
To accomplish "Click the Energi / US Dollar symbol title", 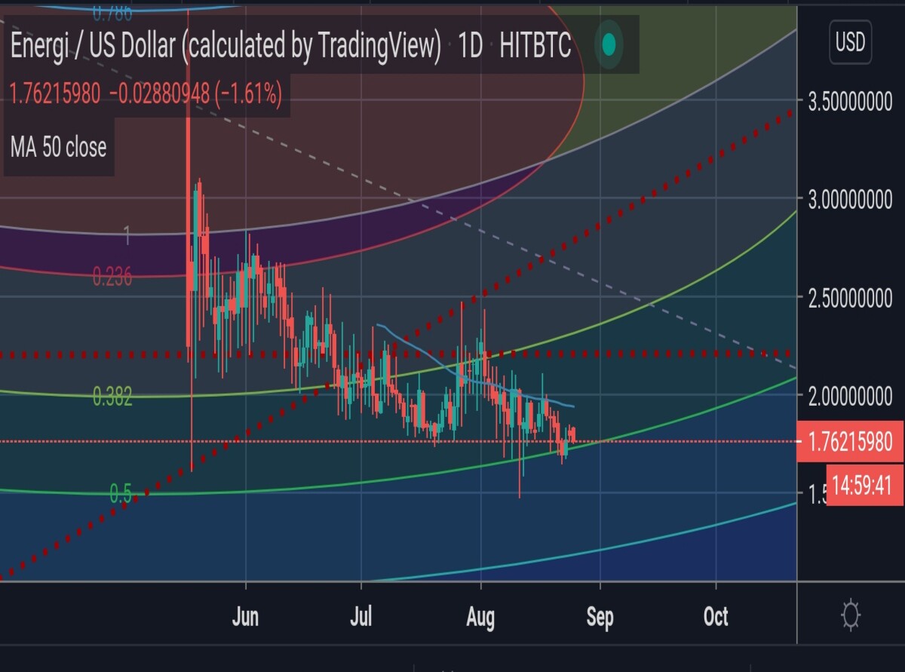I will (225, 47).
